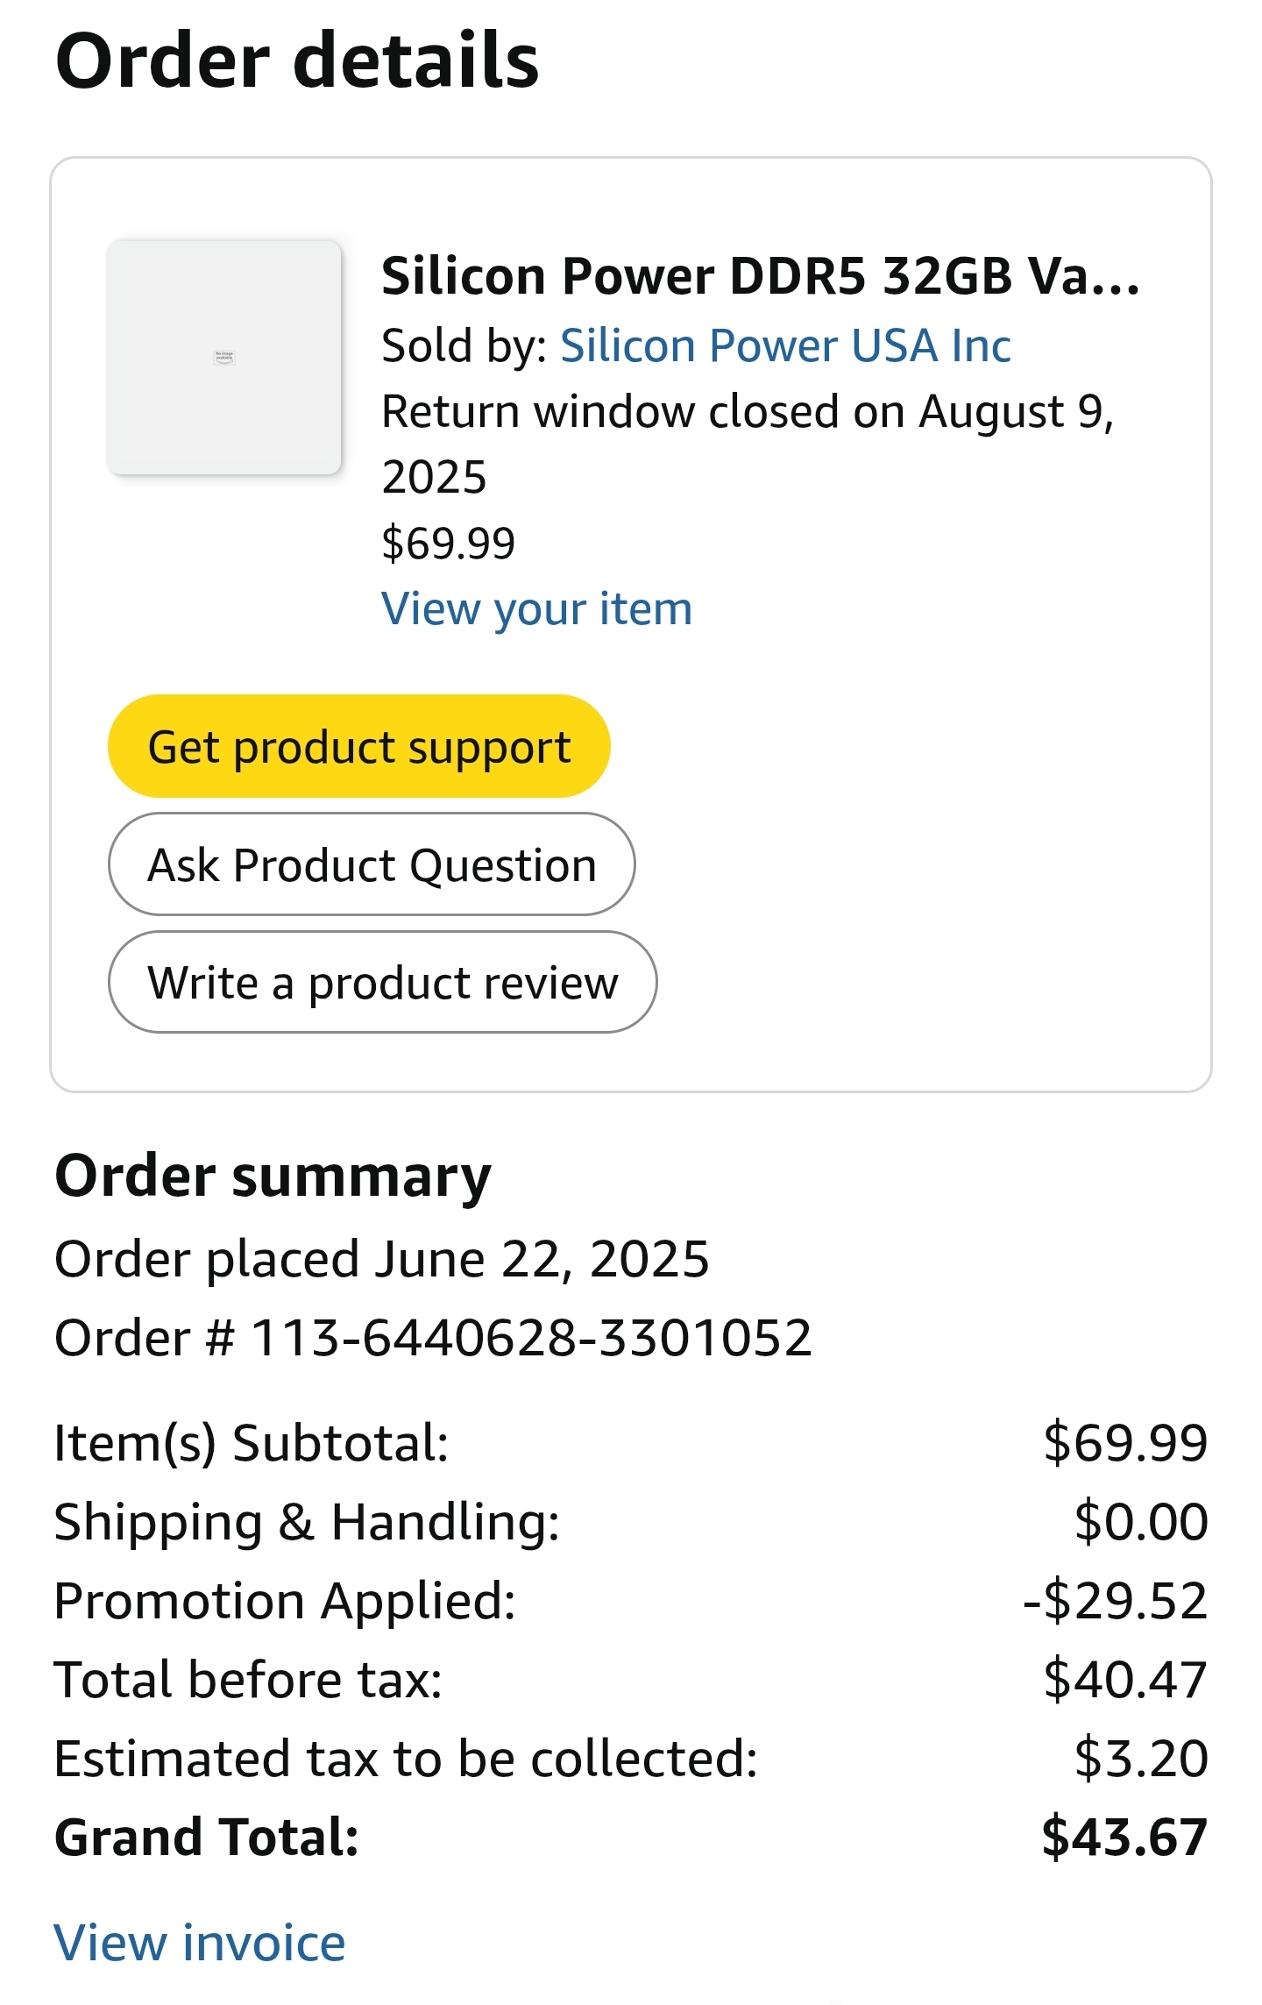Select the Write a product review button
The image size is (1262, 2005).
pyautogui.click(x=382, y=983)
